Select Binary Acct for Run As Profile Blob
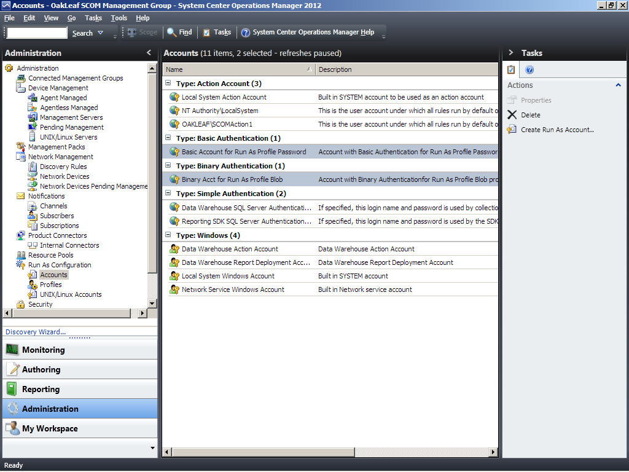Image resolution: width=629 pixels, height=472 pixels. [x=330, y=179]
